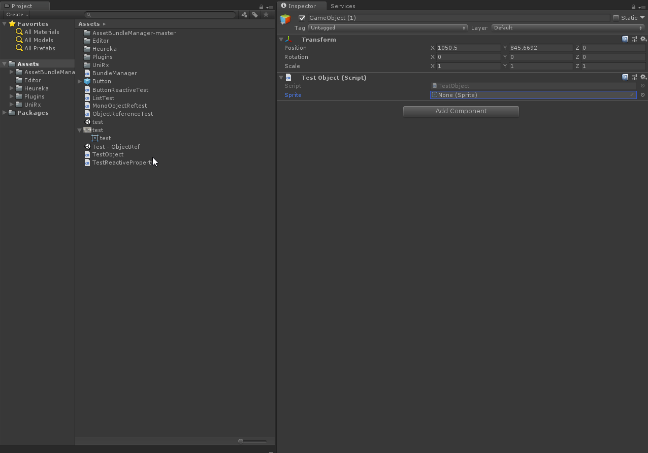Open the search by type filter
This screenshot has width=648, height=453.
tap(244, 15)
